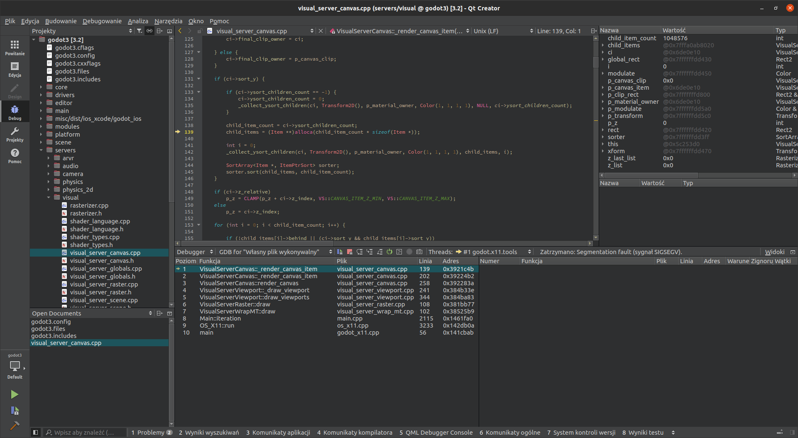The width and height of the screenshot is (798, 438).
Task: Click the editor vertical scrollbar handle
Action: 596,62
